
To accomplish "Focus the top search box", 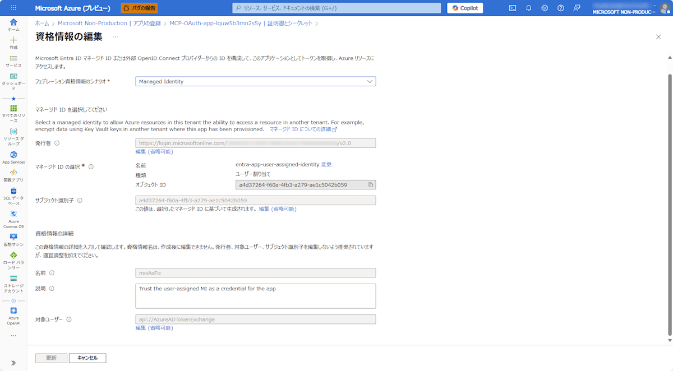I will pos(336,8).
